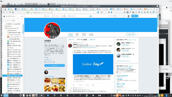
Task: Close the active Twitter tab
Action: (x=40, y=9)
